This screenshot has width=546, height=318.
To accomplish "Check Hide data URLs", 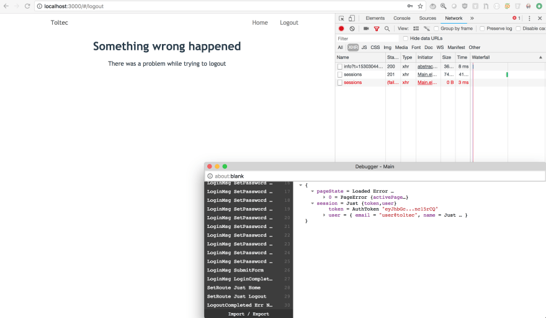I will pyautogui.click(x=405, y=39).
